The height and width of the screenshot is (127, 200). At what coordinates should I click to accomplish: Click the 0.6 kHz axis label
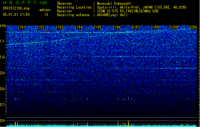pos(3,121)
